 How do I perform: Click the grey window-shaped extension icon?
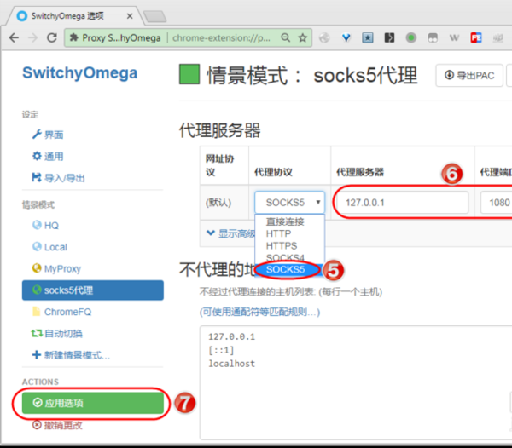pos(433,38)
